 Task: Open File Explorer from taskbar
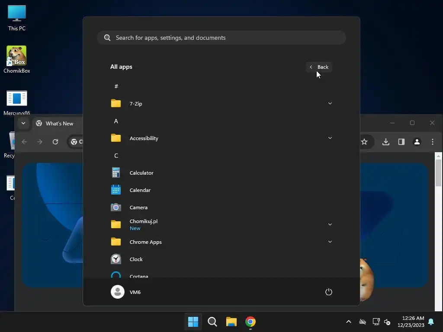coord(231,322)
